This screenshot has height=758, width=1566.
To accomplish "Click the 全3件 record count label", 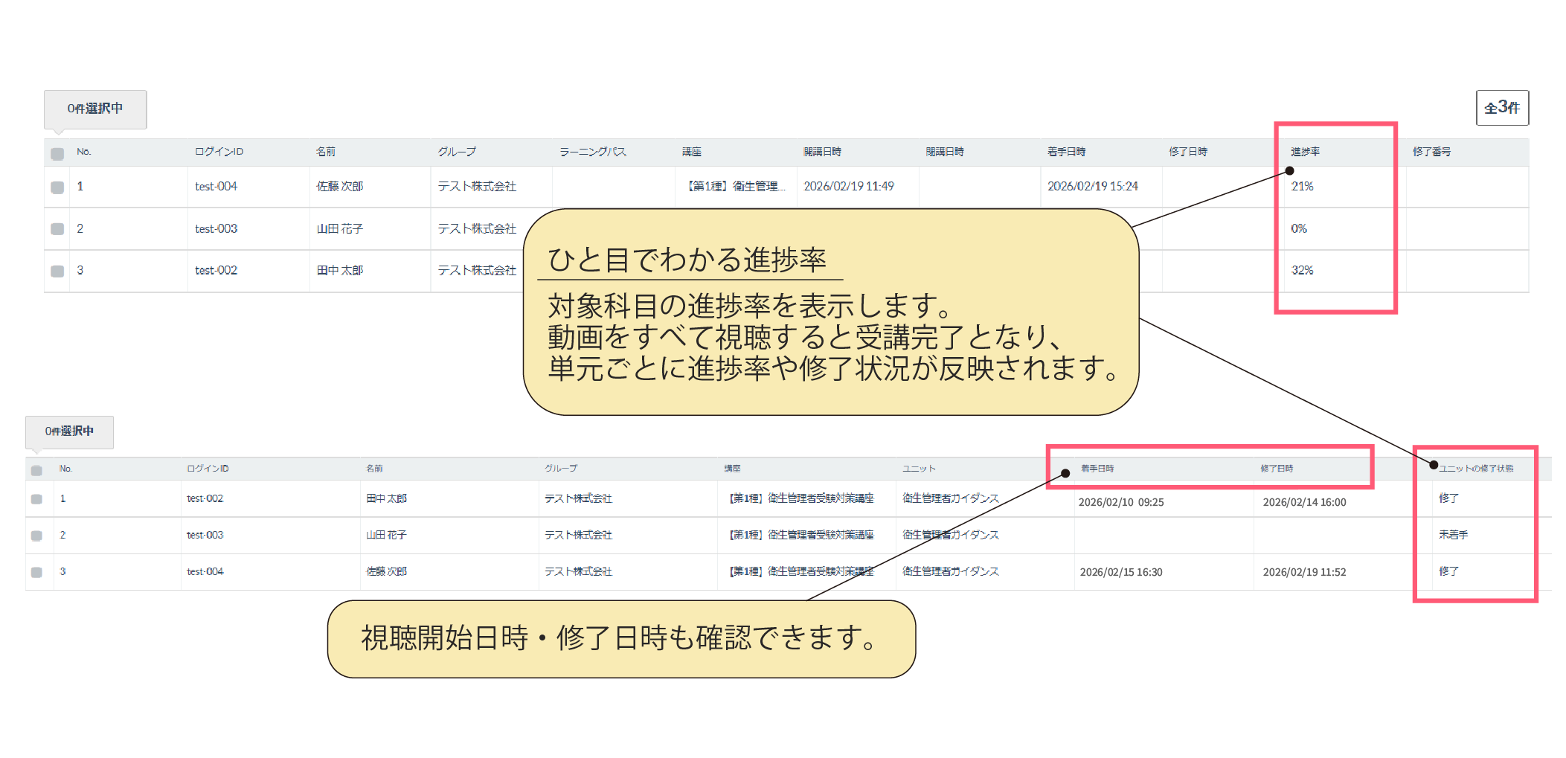I will 1501,106.
